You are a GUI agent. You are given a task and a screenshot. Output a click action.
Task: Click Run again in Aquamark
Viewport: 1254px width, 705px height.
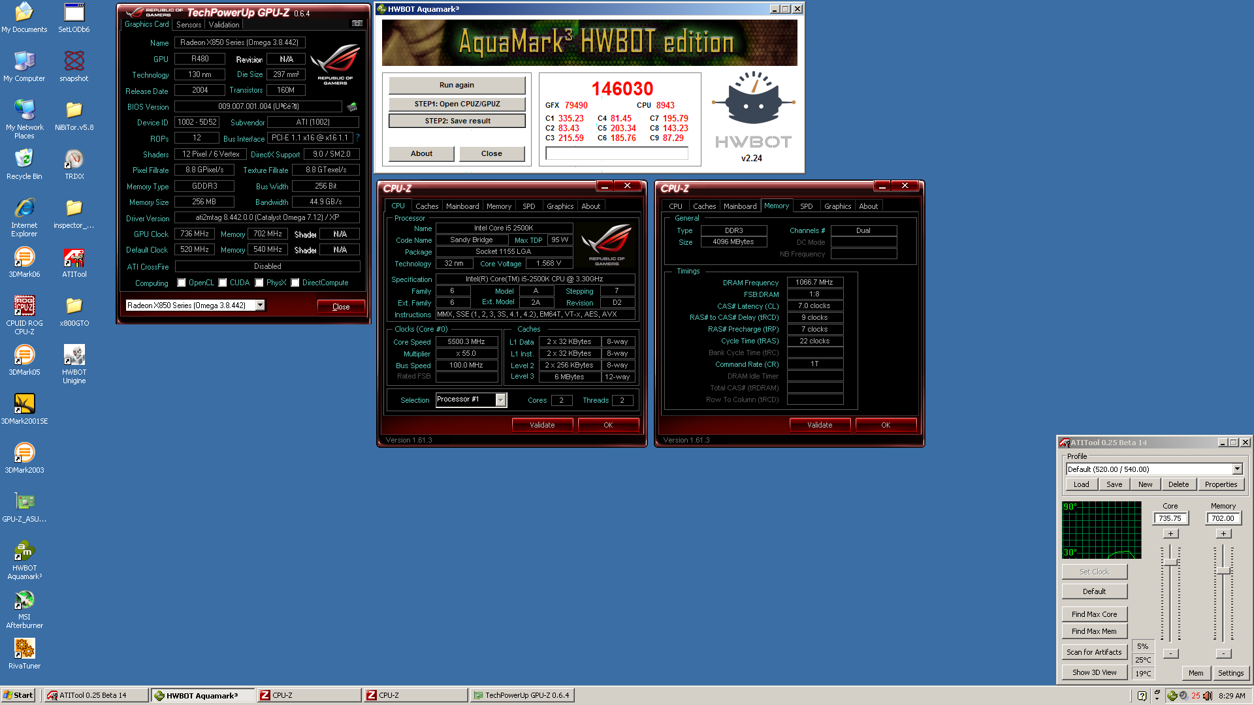(x=457, y=85)
